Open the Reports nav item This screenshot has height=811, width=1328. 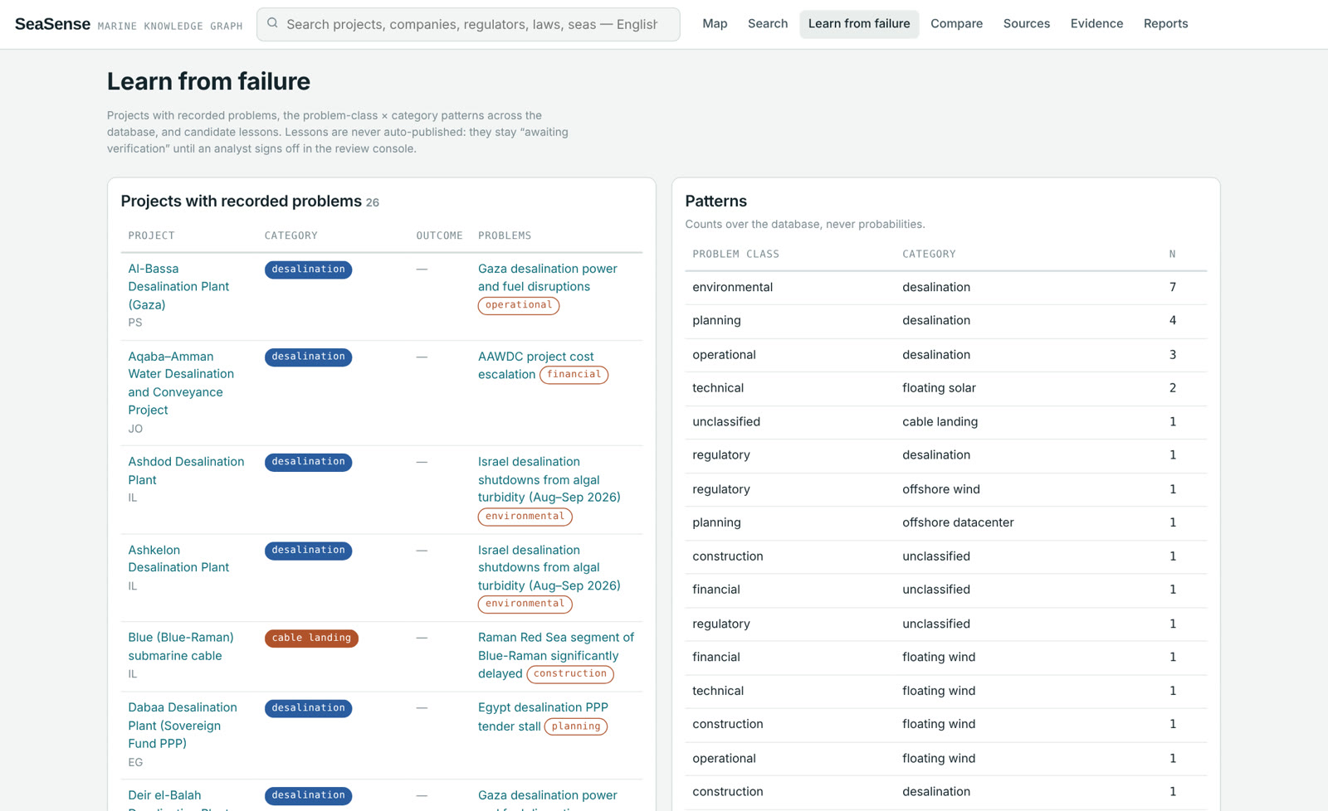pos(1165,23)
